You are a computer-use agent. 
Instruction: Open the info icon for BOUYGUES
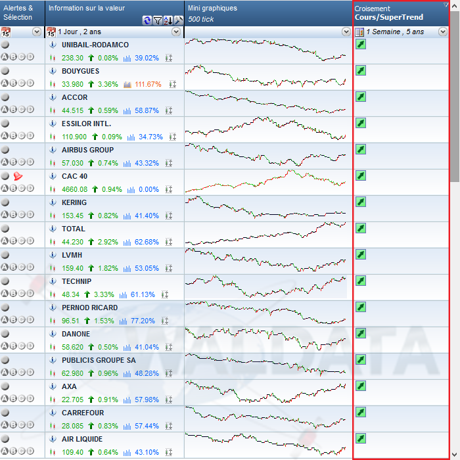click(53, 71)
